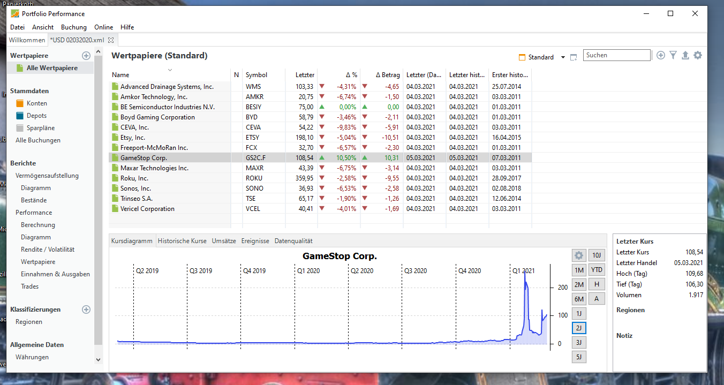The height and width of the screenshot is (385, 724).
Task: Open the Ansicht menu
Action: click(43, 27)
